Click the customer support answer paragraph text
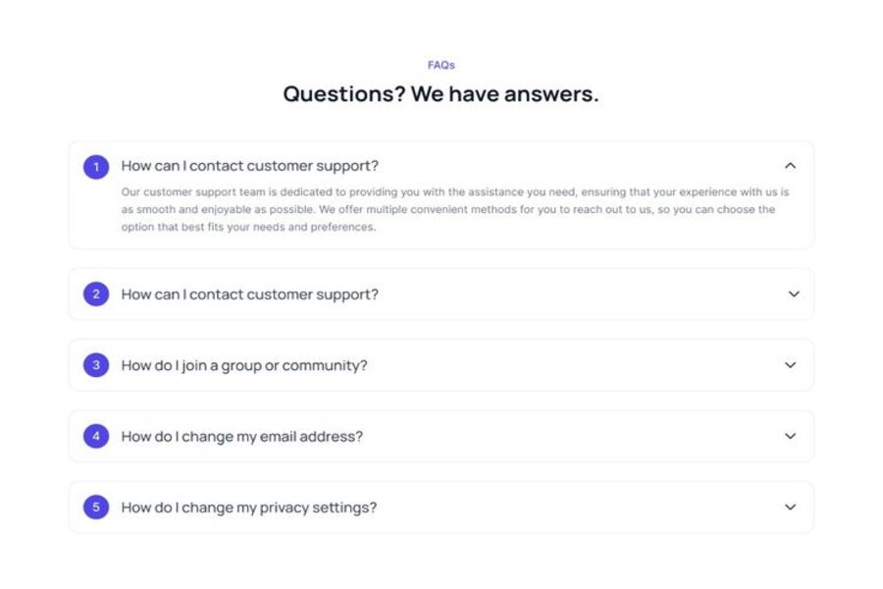The image size is (883, 589). (454, 210)
